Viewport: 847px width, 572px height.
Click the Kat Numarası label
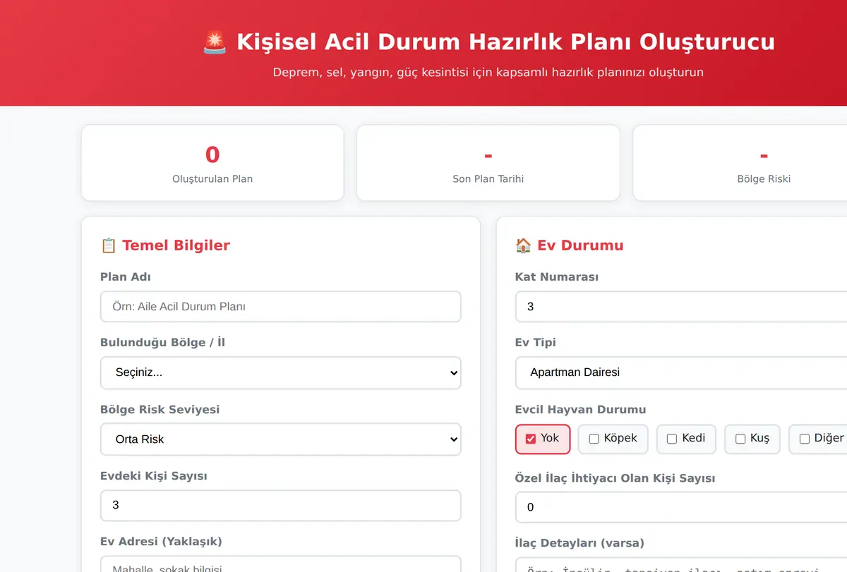557,277
